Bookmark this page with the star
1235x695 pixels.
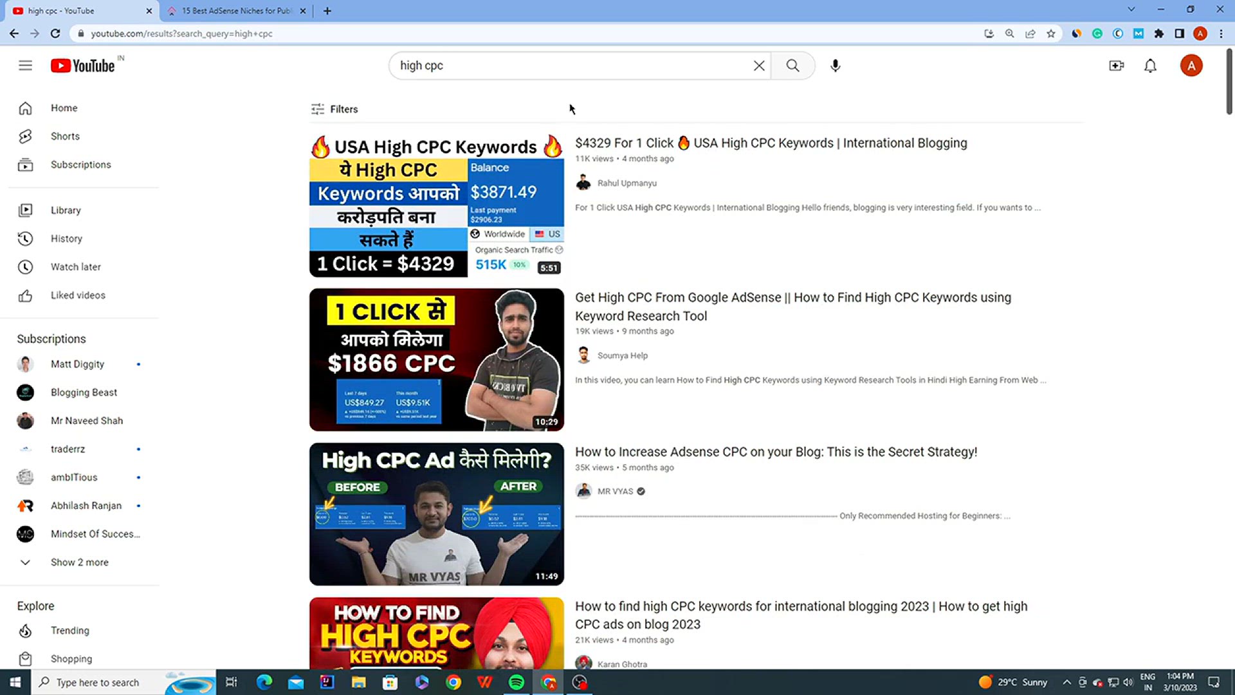click(1051, 33)
